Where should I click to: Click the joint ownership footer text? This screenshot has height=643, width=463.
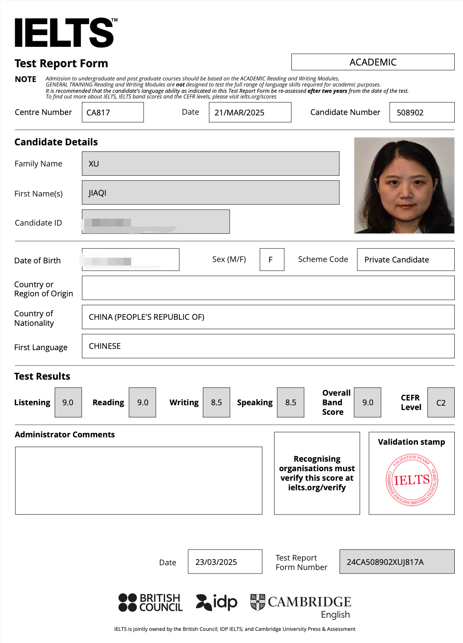(x=235, y=629)
